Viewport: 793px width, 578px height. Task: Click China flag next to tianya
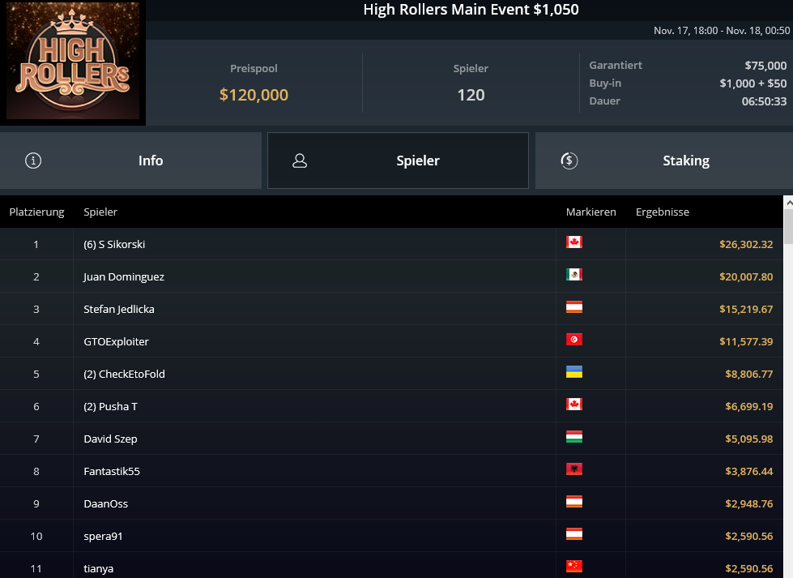pos(574,566)
